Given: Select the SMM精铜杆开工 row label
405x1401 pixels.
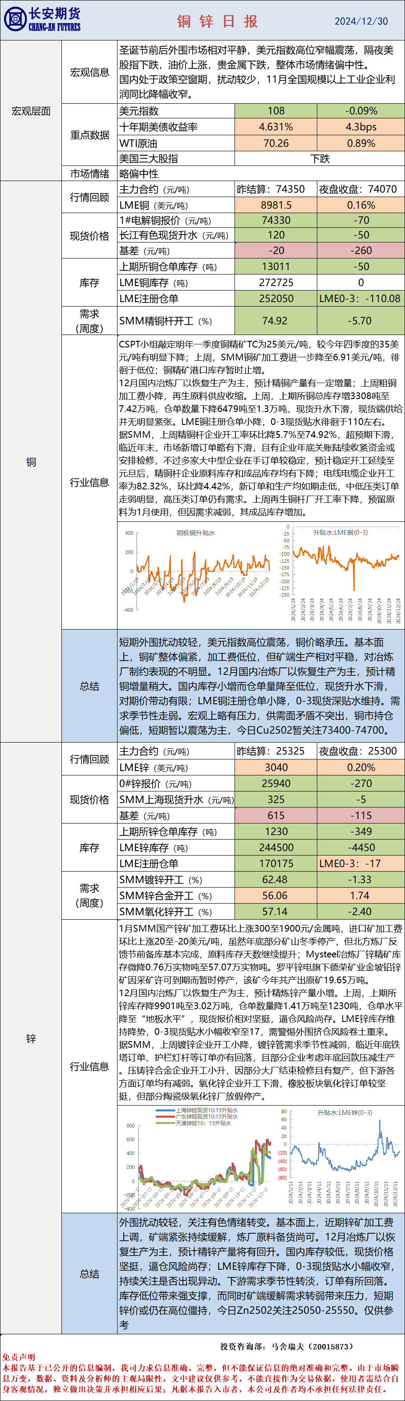Looking at the screenshot, I should click(166, 321).
